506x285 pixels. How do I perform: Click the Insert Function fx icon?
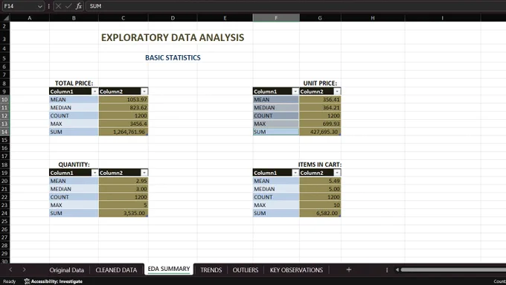[x=78, y=6]
